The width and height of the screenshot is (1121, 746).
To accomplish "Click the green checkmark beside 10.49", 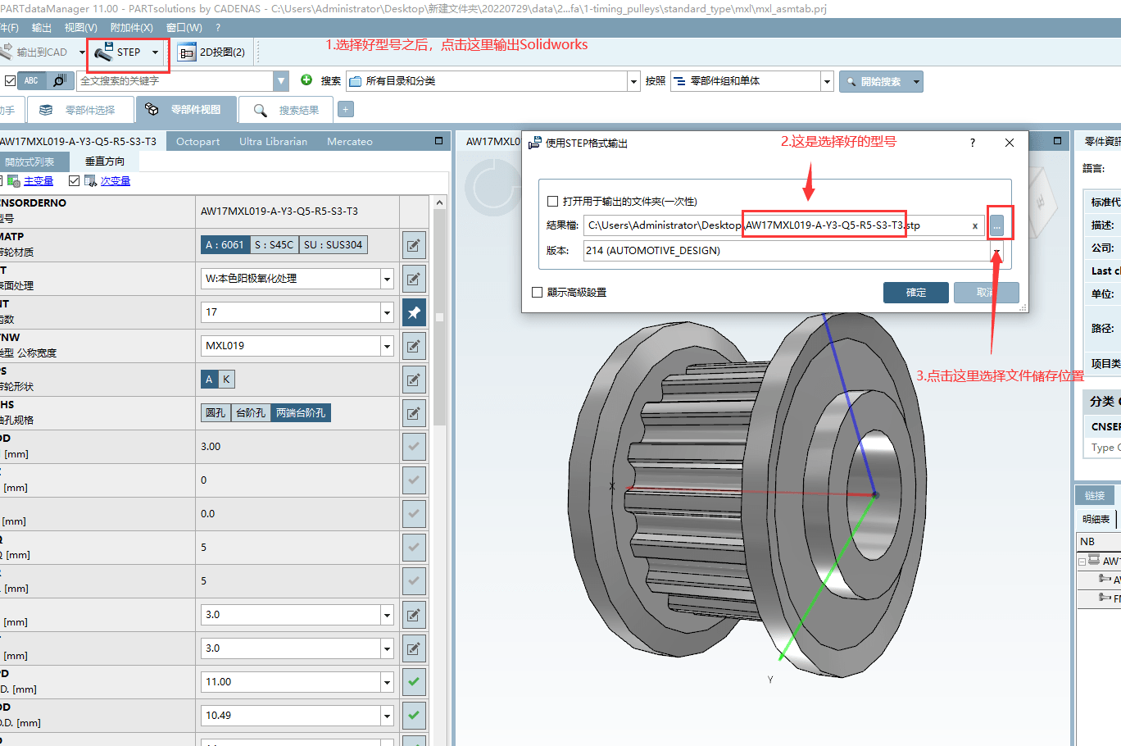I will tap(414, 716).
